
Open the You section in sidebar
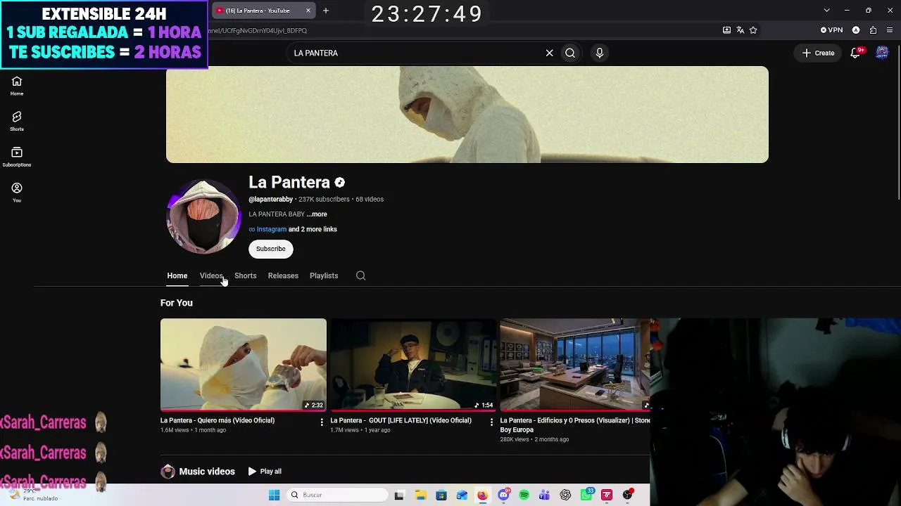[x=17, y=193]
